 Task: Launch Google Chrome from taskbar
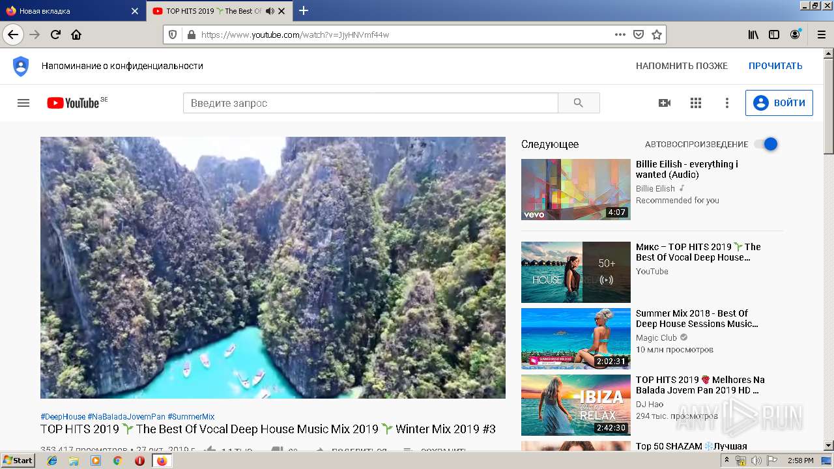117,461
